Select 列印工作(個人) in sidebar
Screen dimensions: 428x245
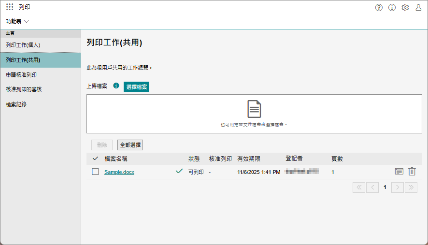pos(23,45)
